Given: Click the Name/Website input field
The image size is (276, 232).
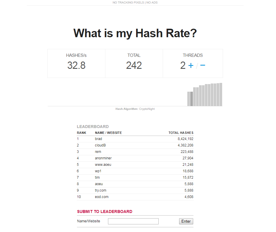Looking at the screenshot, I should point(133,221).
